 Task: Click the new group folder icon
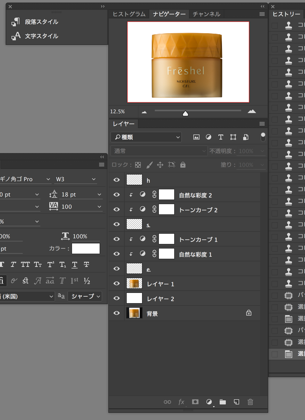[223, 402]
